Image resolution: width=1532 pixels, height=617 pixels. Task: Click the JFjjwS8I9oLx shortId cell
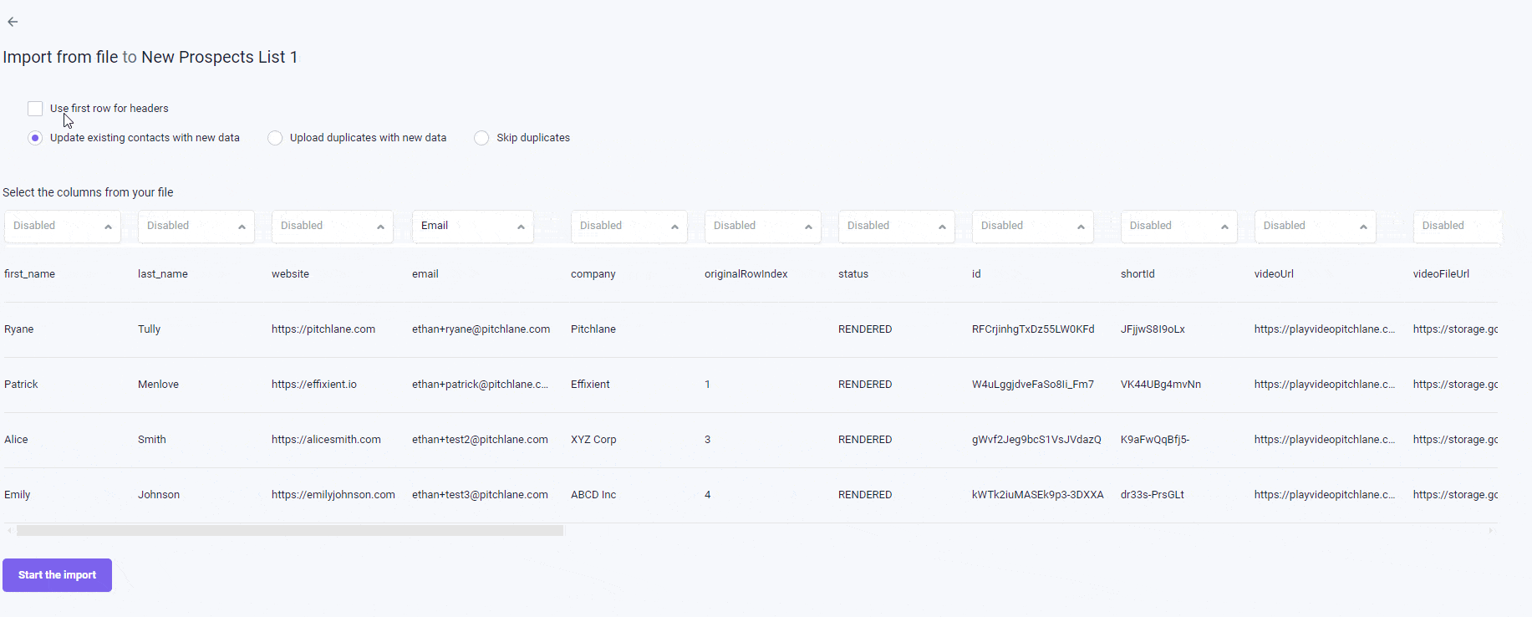tap(1153, 329)
